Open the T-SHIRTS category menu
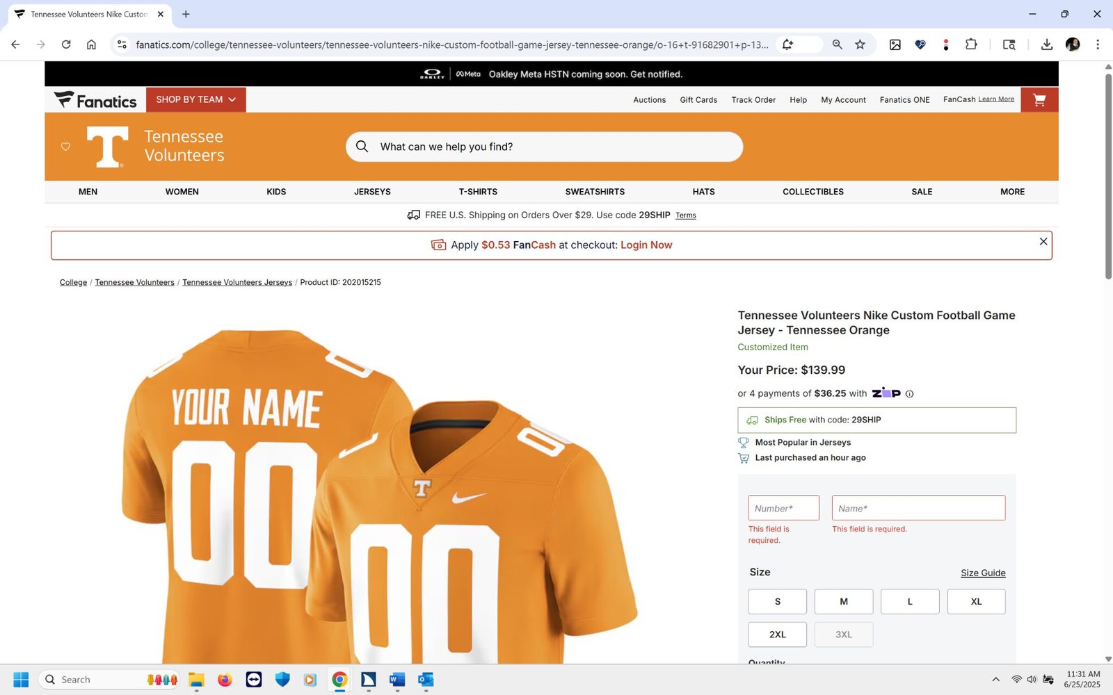The image size is (1113, 695). (478, 192)
